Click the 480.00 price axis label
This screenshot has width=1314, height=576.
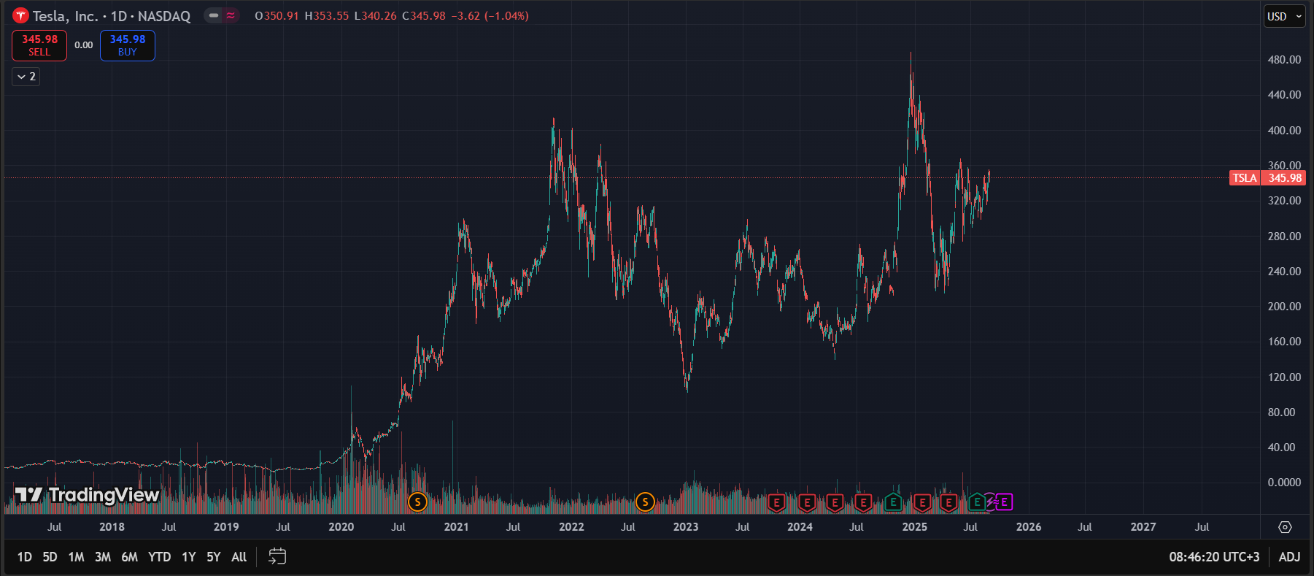tap(1284, 60)
